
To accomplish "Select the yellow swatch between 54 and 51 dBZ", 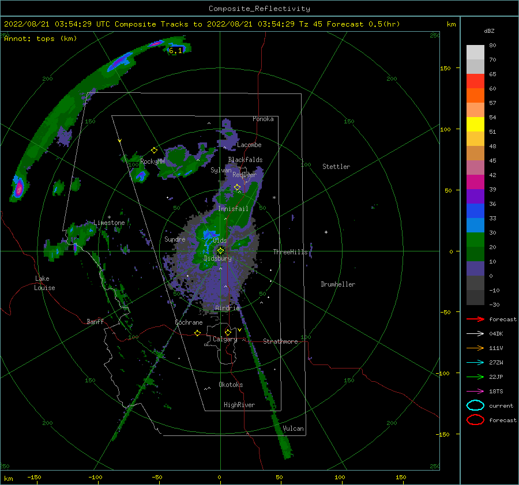I will click(x=475, y=125).
